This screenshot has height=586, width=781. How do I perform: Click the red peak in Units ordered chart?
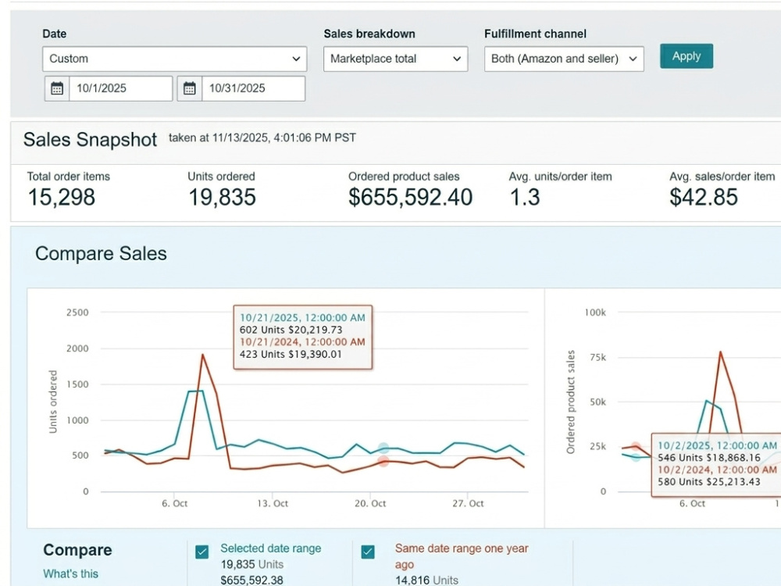tap(203, 354)
